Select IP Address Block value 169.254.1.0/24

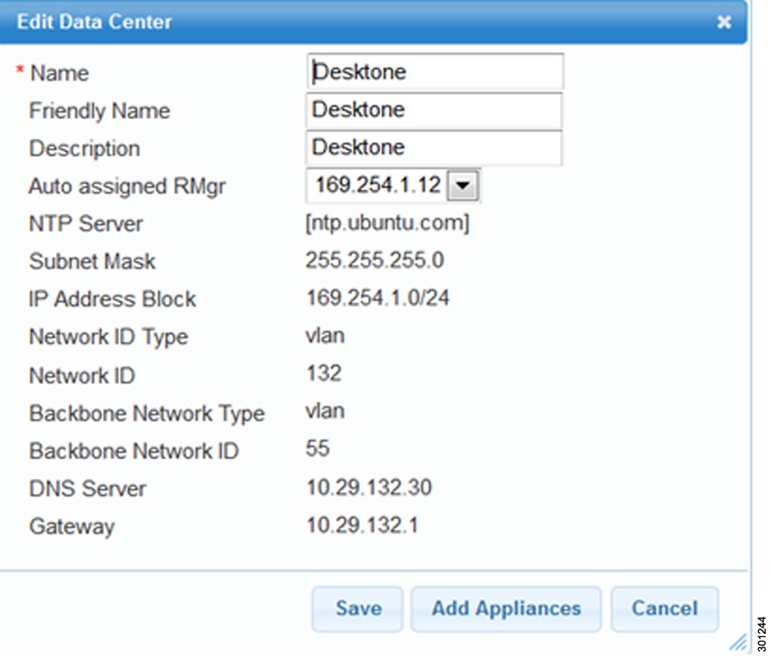point(378,298)
